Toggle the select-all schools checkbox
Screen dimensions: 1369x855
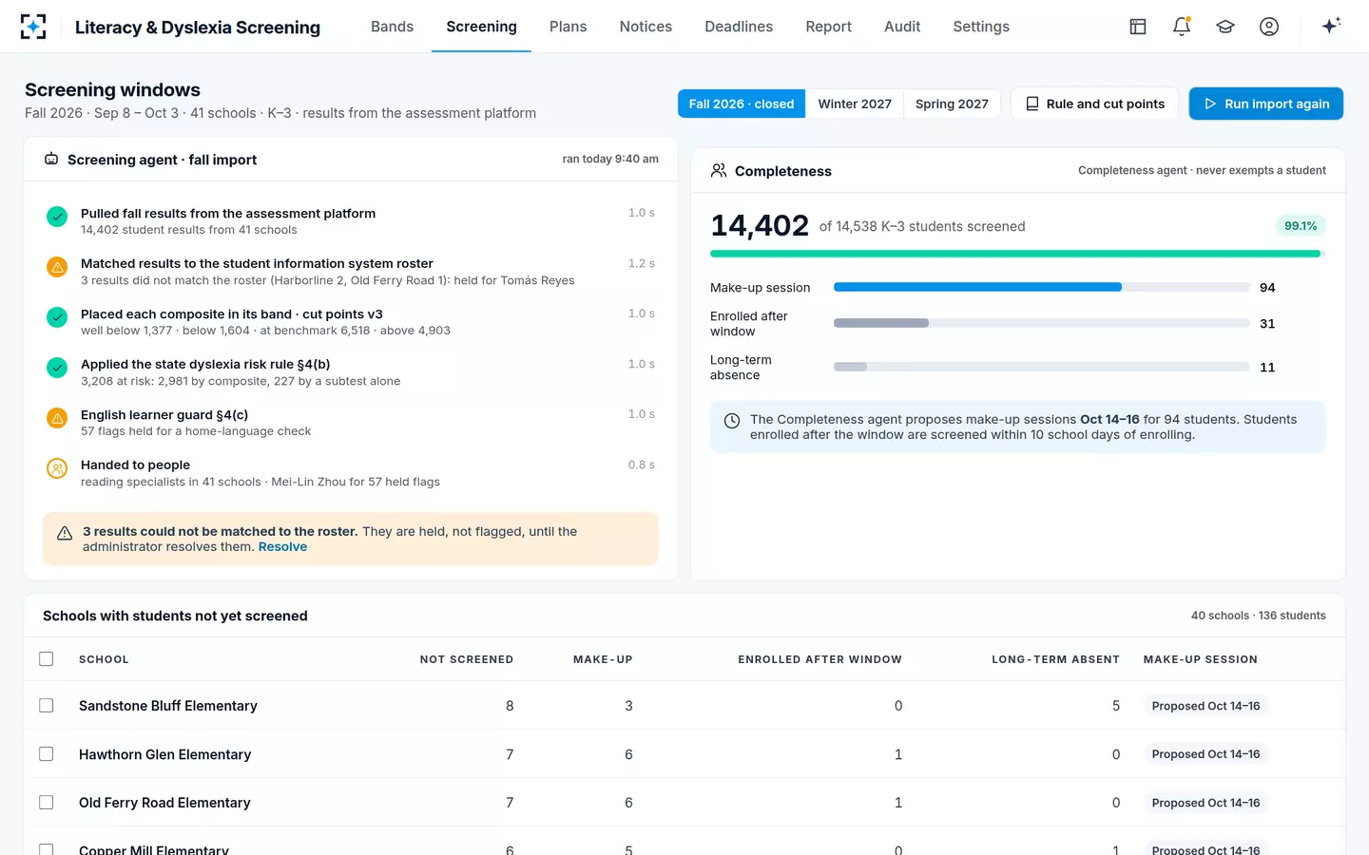(46, 658)
